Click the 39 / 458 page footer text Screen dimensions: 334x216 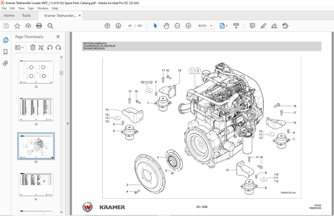(x=201, y=207)
